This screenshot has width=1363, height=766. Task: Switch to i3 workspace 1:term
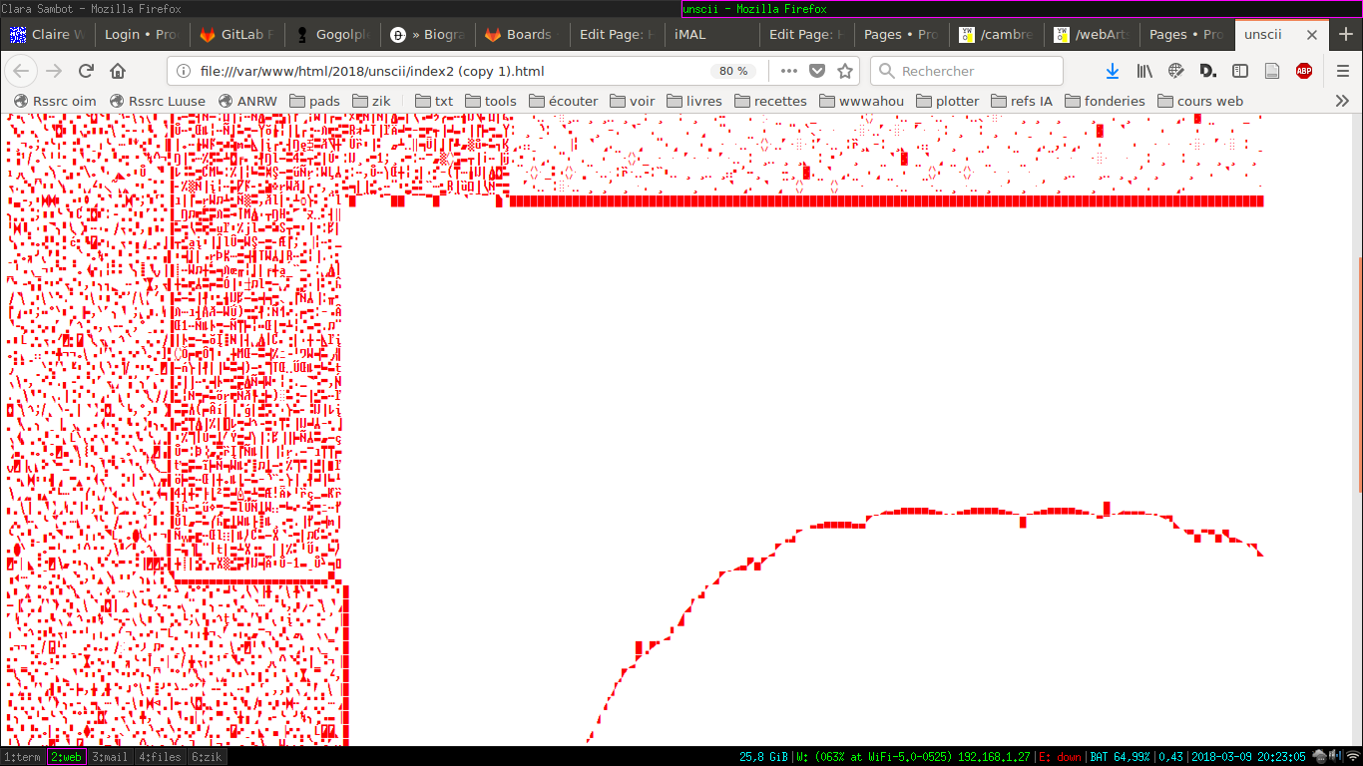click(22, 757)
